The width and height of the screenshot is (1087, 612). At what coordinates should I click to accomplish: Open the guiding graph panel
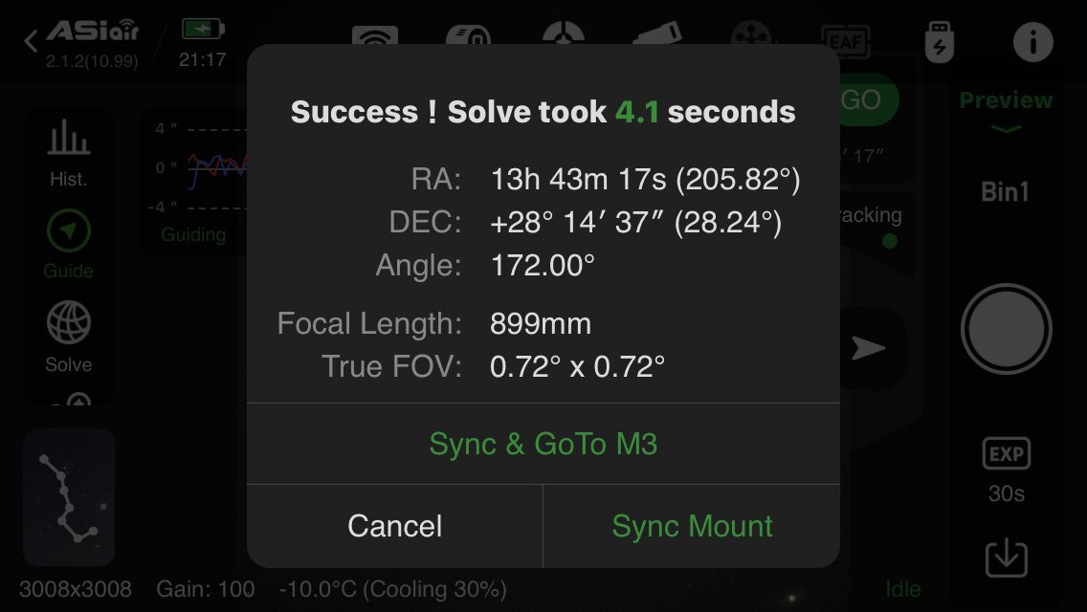coord(193,182)
